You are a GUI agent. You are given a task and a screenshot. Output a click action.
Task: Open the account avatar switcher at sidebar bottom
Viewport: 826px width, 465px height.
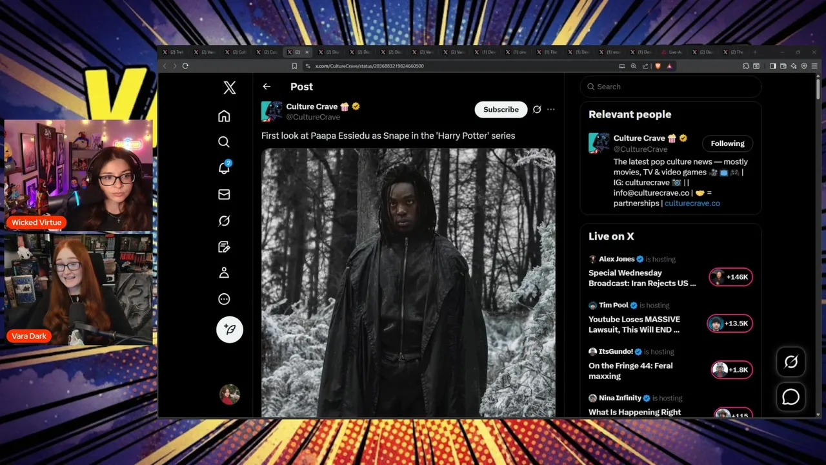point(230,394)
